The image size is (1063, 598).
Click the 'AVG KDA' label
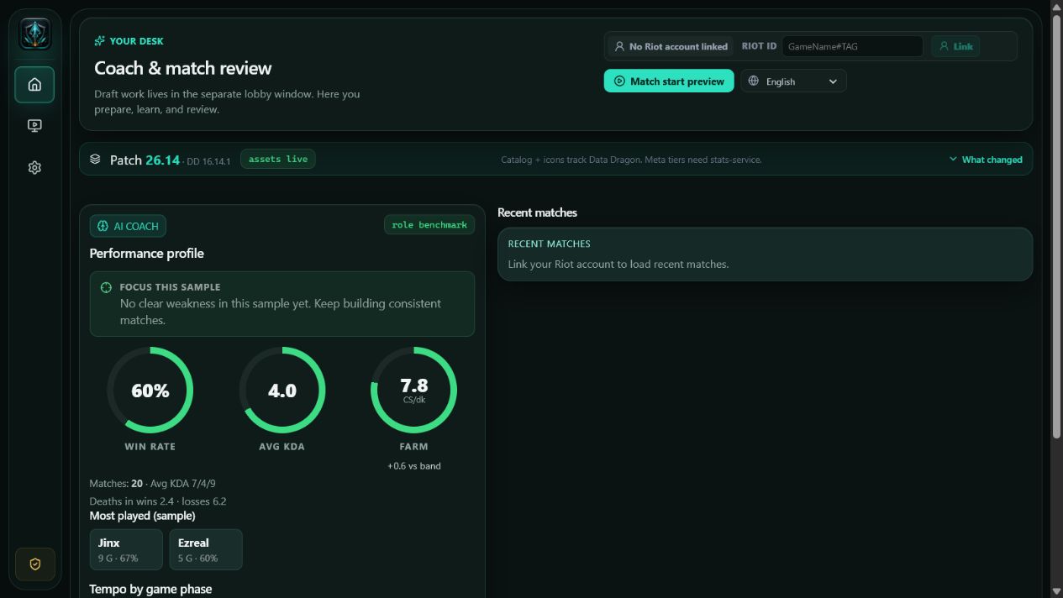pos(282,447)
